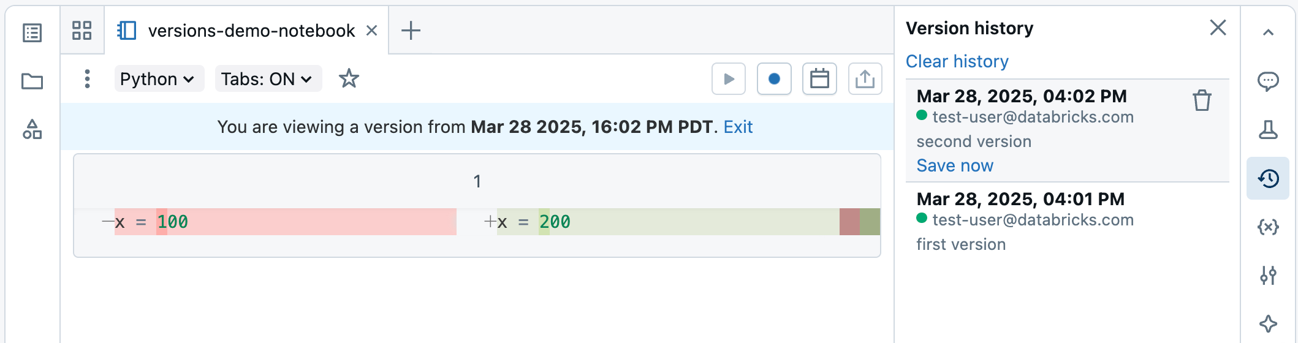Viewport: 1298px width, 343px height.
Task: Click the Exit link in version banner
Action: coord(738,127)
